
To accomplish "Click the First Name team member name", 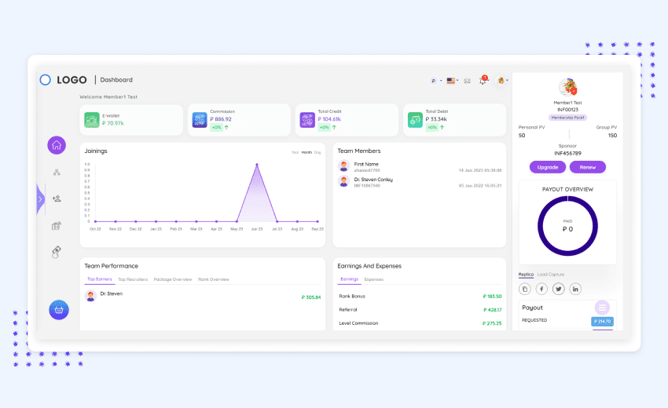I will click(x=366, y=164).
